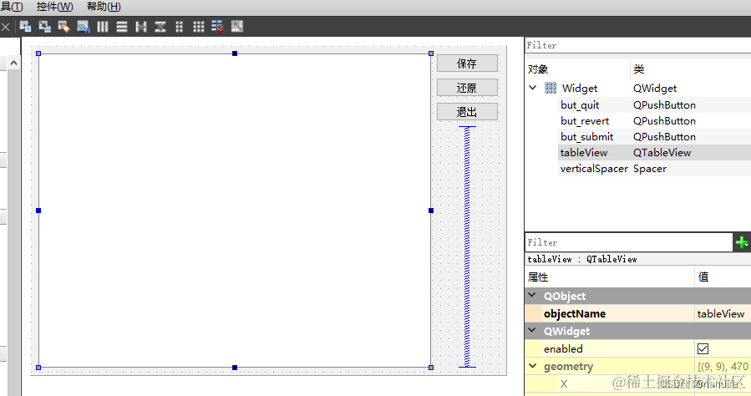This screenshot has width=751, height=396.
Task: Click the Spacer class of verticalSpacer row
Action: coord(649,169)
